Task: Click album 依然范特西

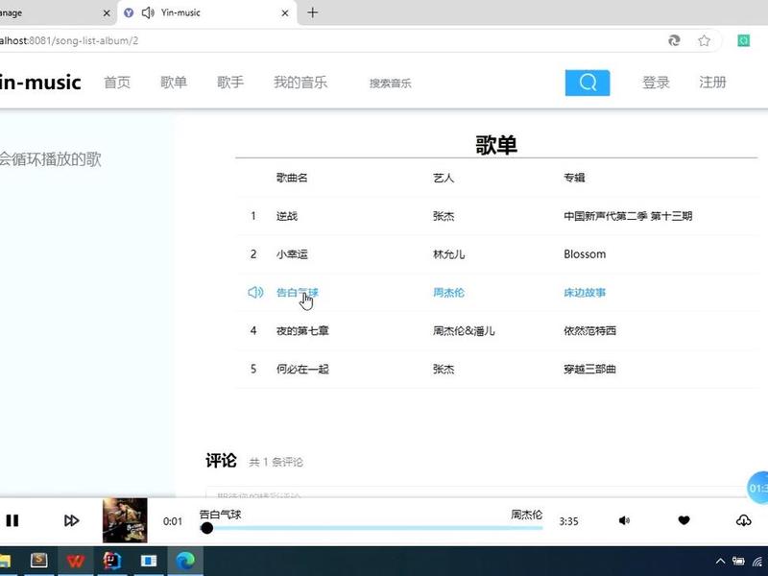Action: click(589, 330)
